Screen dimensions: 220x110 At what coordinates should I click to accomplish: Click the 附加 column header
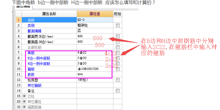(x=118, y=14)
